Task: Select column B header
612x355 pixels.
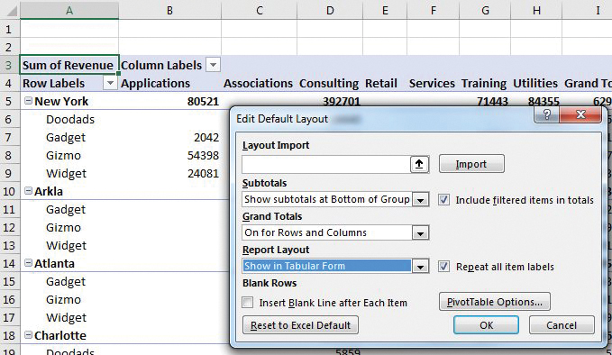Action: pyautogui.click(x=169, y=10)
